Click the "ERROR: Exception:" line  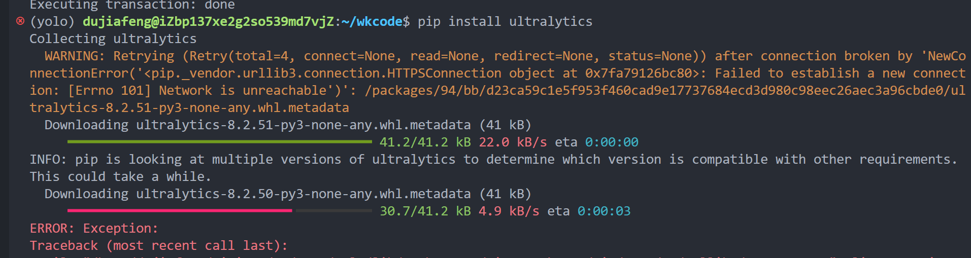[x=94, y=228]
